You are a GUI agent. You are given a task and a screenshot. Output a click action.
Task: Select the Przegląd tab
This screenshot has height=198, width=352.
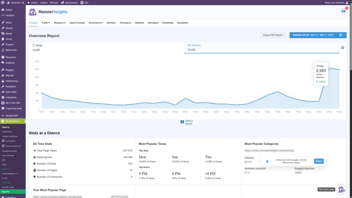[33, 23]
